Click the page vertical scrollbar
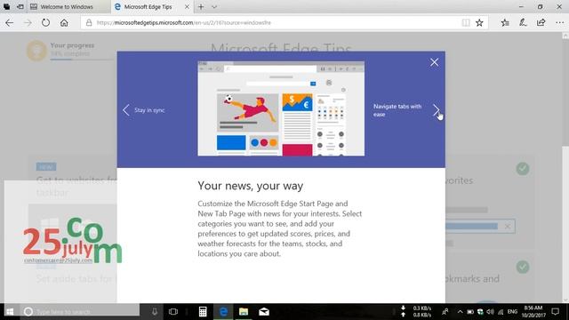 coord(565,167)
